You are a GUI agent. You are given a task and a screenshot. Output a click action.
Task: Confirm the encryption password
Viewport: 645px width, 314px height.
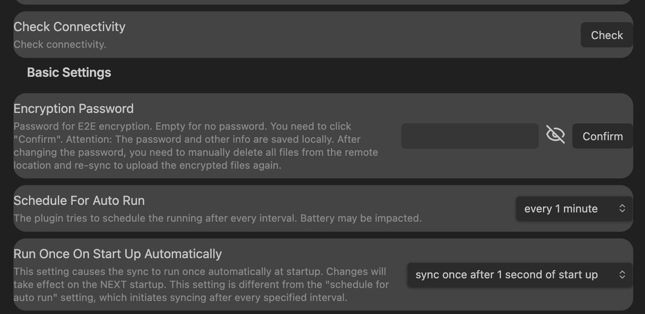coord(603,136)
